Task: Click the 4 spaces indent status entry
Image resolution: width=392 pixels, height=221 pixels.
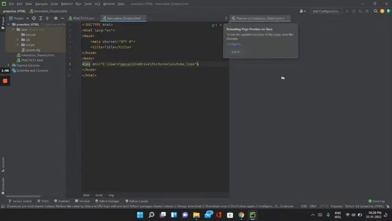Action: point(336,206)
